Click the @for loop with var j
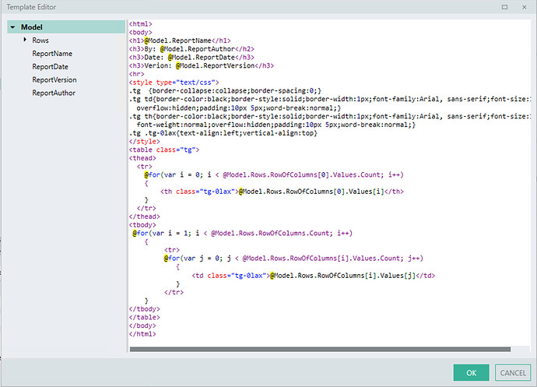The height and width of the screenshot is (387, 537). click(x=293, y=259)
